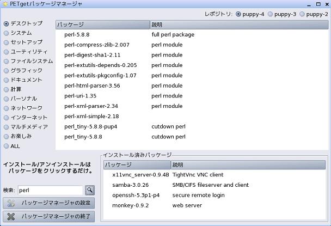Image resolution: width=331 pixels, height=226 pixels.
Task: Select the デスクトップ category
Action: 23,23
